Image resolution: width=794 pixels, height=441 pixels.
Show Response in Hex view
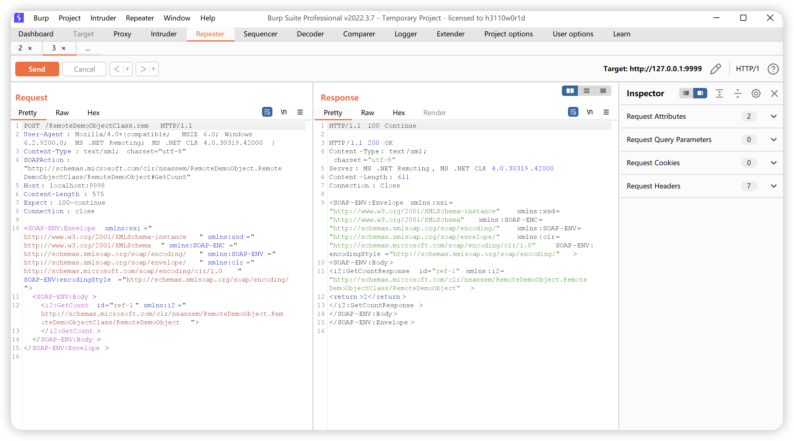(399, 112)
